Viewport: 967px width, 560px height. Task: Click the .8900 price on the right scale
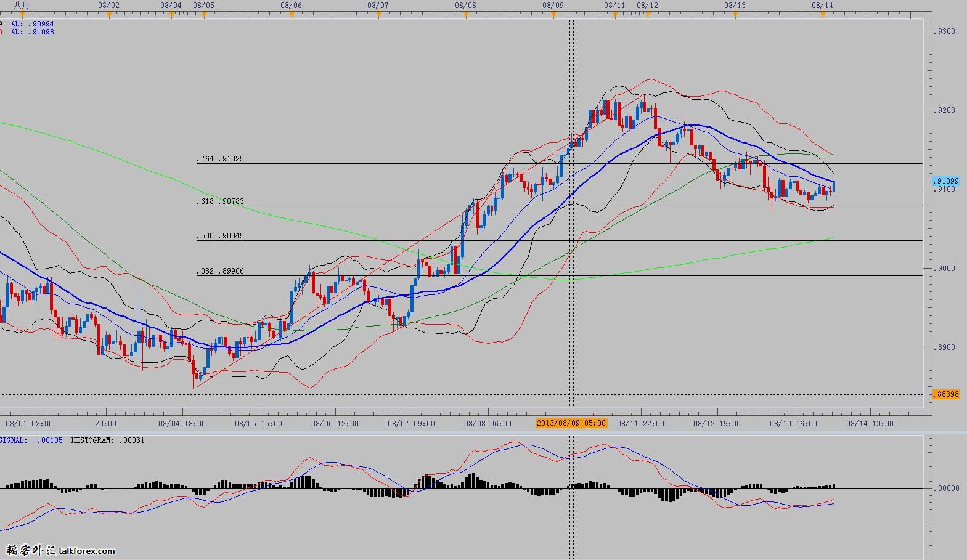pyautogui.click(x=945, y=347)
